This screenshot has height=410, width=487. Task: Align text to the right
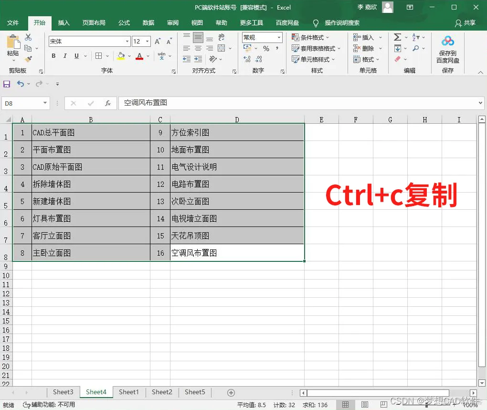210,48
